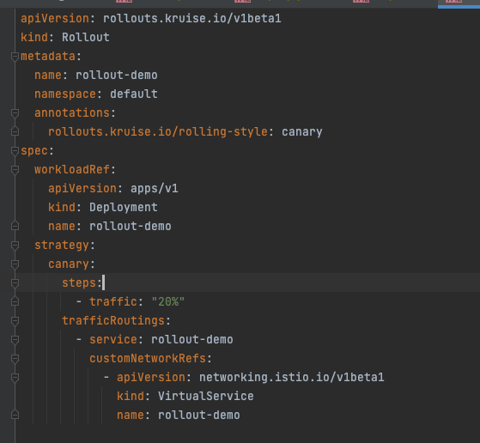Collapse the trafficRoutings block fold marker

tap(15, 321)
